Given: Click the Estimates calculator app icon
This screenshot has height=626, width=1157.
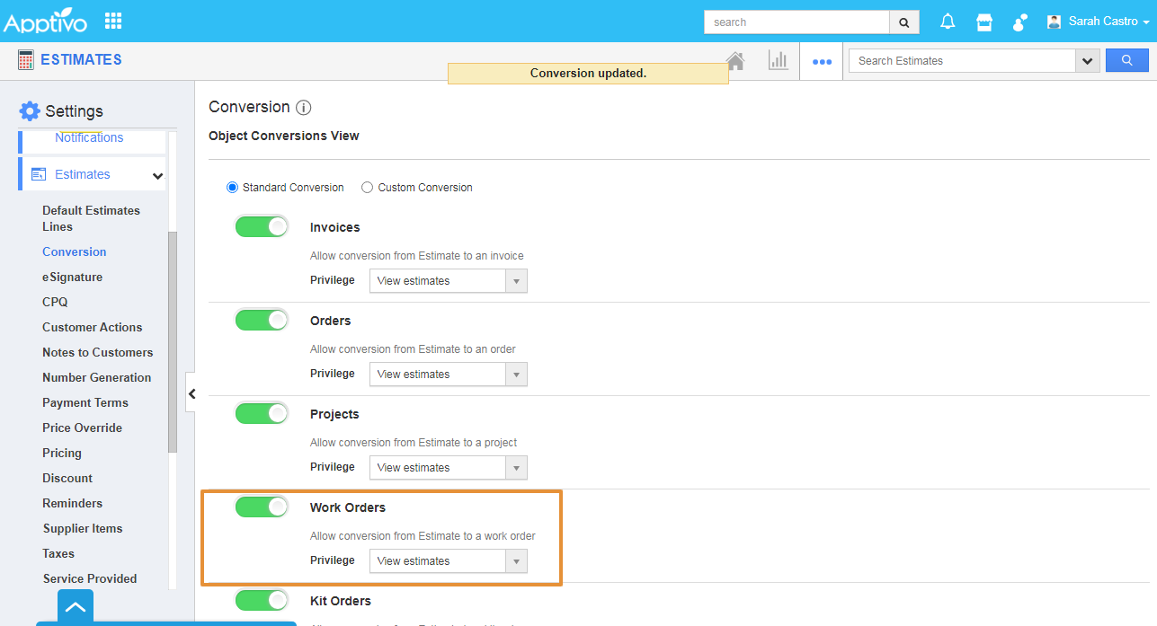Looking at the screenshot, I should [26, 60].
